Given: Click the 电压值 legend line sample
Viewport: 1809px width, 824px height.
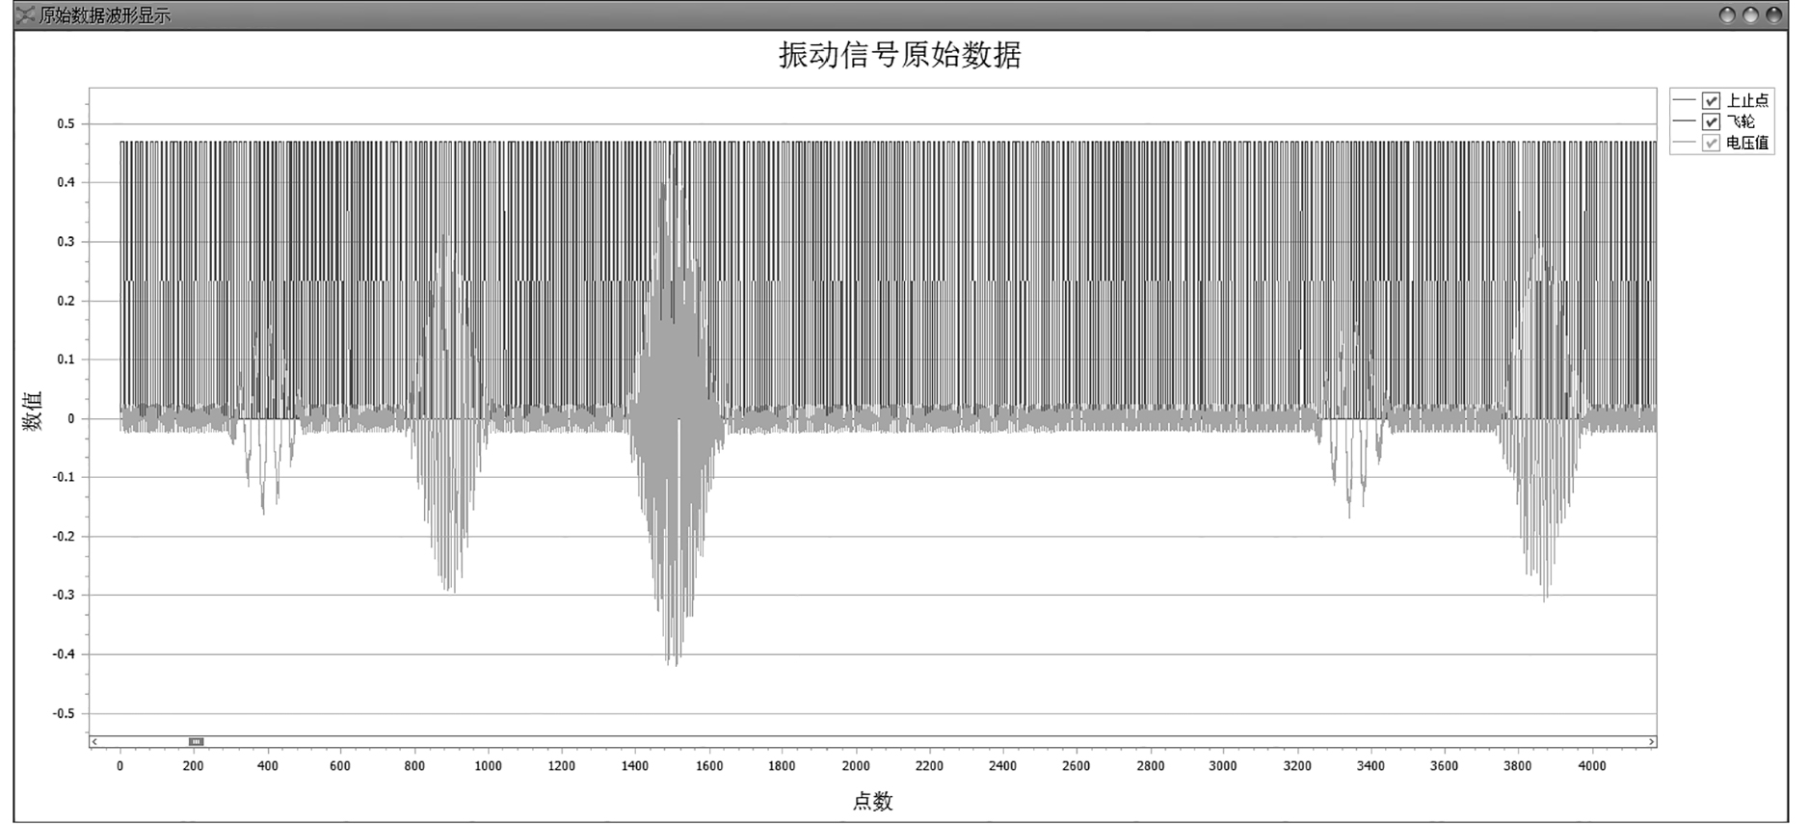Looking at the screenshot, I should (x=1684, y=143).
